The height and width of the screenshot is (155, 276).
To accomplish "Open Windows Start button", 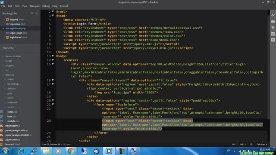I will [x=5, y=151].
